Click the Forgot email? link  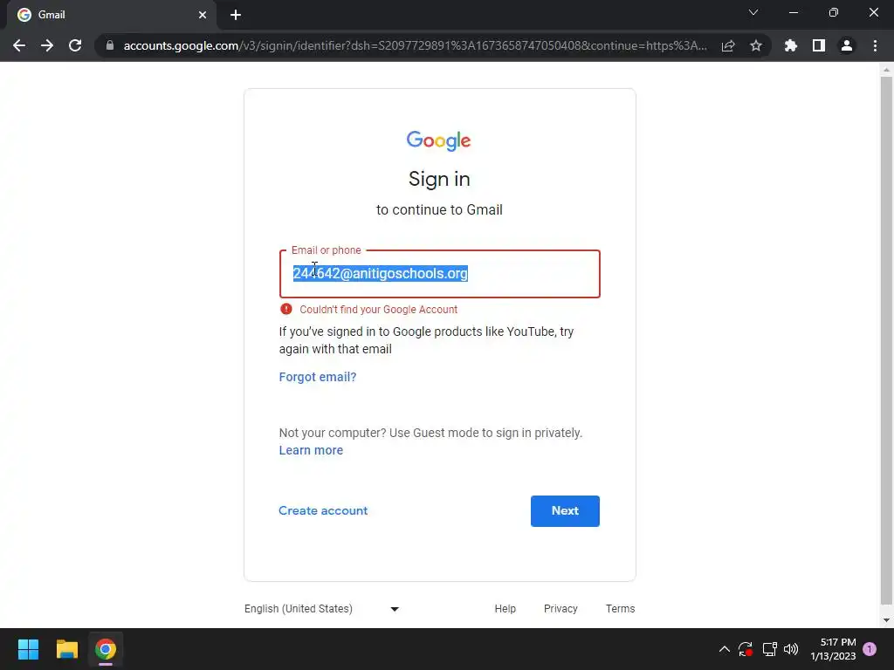point(318,377)
